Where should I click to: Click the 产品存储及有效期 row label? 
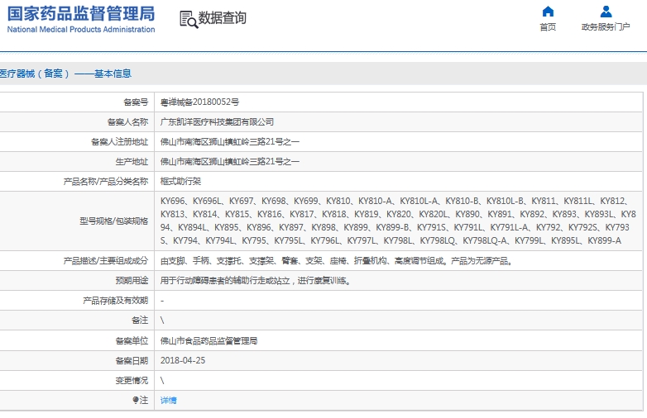[x=116, y=301]
